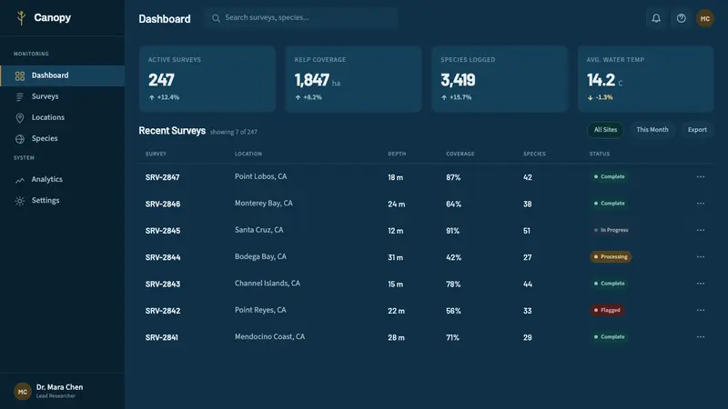Sort by the Species column header
The height and width of the screenshot is (409, 728).
pos(534,154)
